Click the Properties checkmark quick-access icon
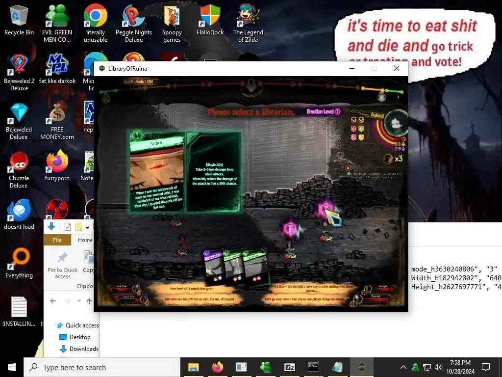This screenshot has width=502, height=377. tap(68, 227)
